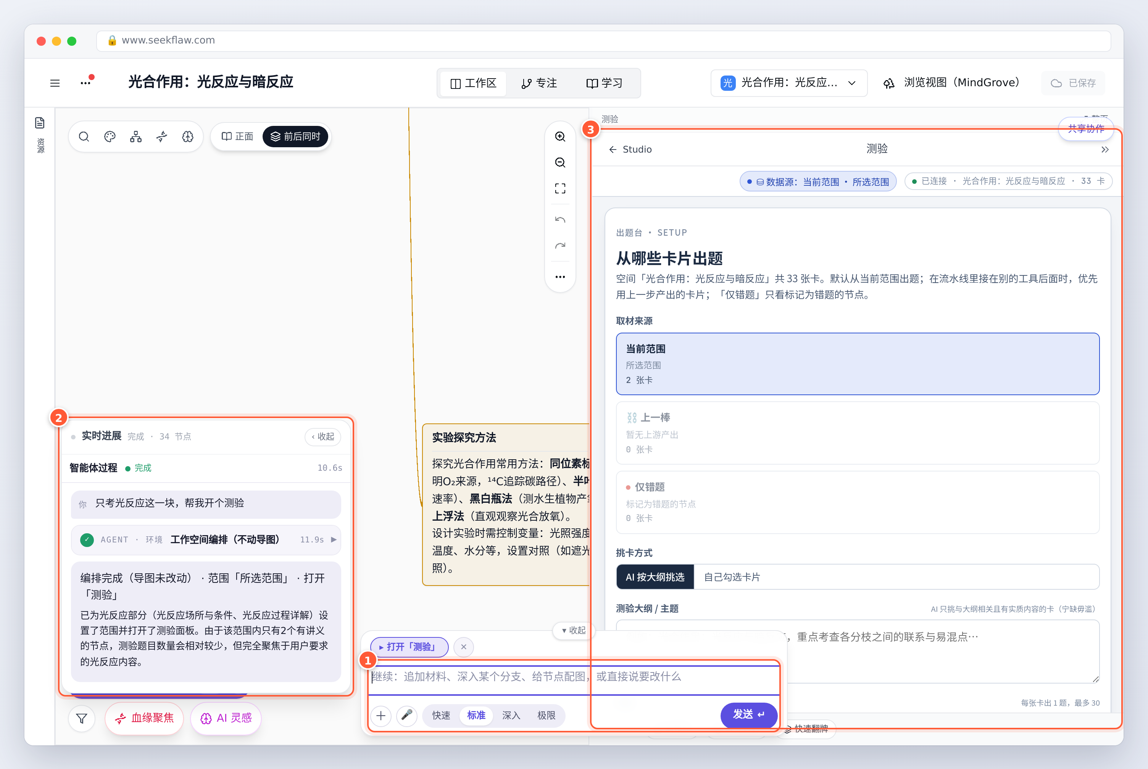Click the search magnifier tool
Image resolution: width=1148 pixels, height=769 pixels.
[84, 136]
